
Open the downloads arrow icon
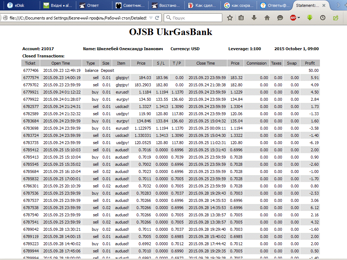254,18
